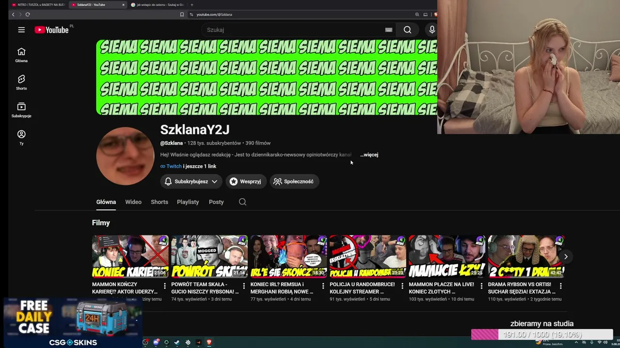Open the Discord taskbar icon

(156, 343)
